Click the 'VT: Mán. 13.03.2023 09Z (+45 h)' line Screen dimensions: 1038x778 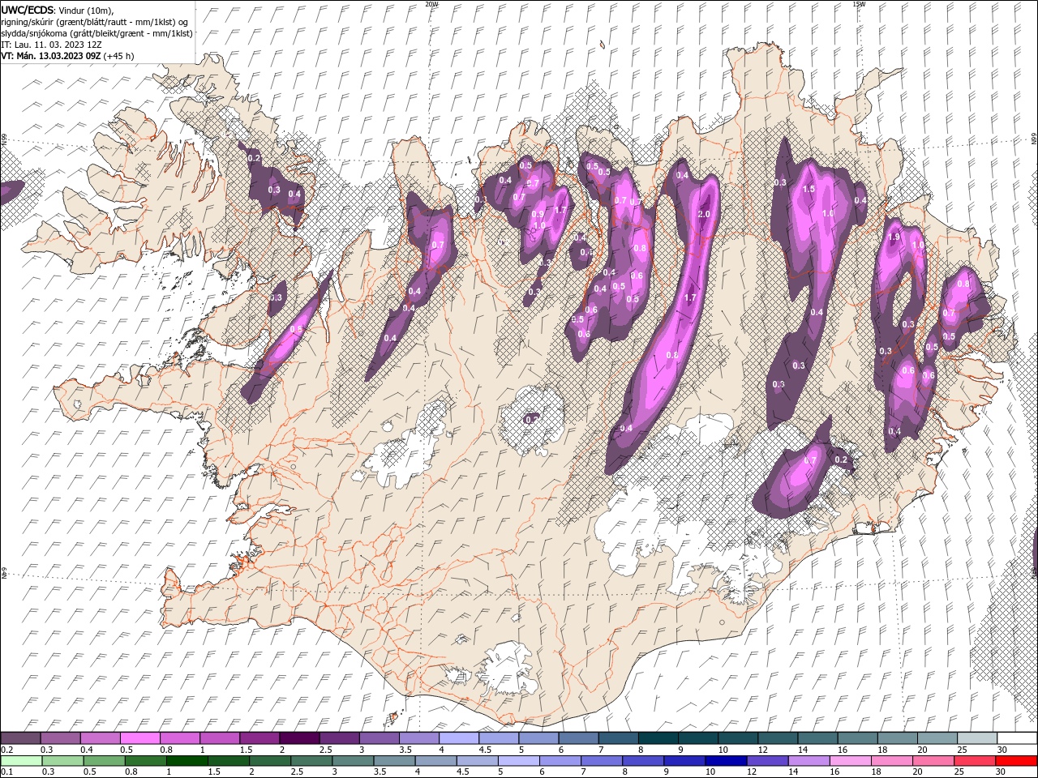click(68, 56)
